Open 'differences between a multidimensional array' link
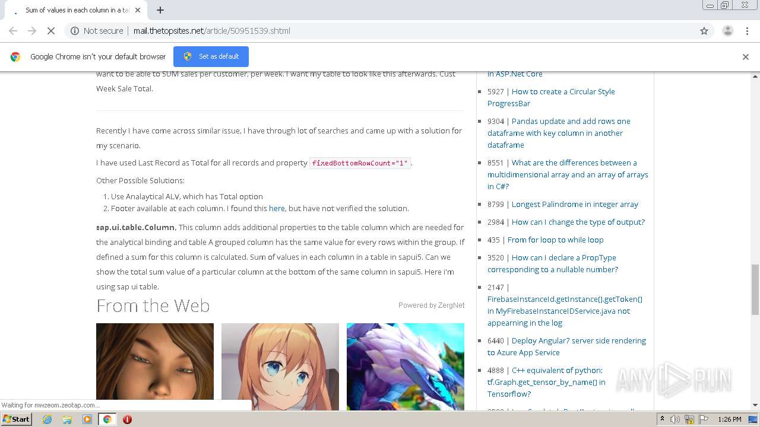 point(568,174)
